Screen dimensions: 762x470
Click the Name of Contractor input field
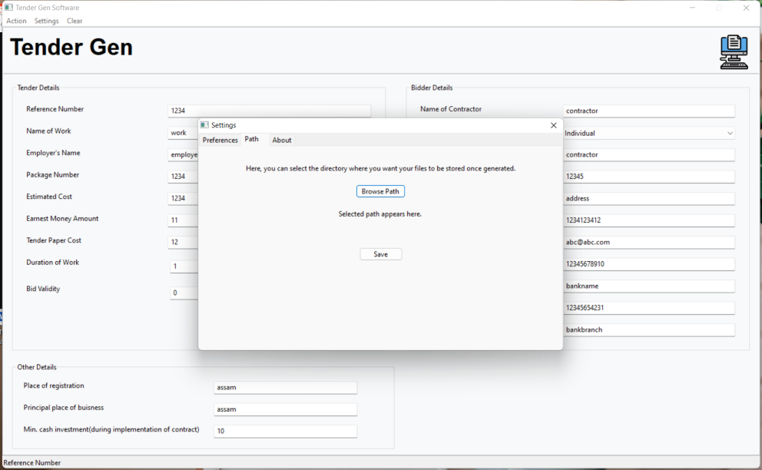(x=649, y=111)
